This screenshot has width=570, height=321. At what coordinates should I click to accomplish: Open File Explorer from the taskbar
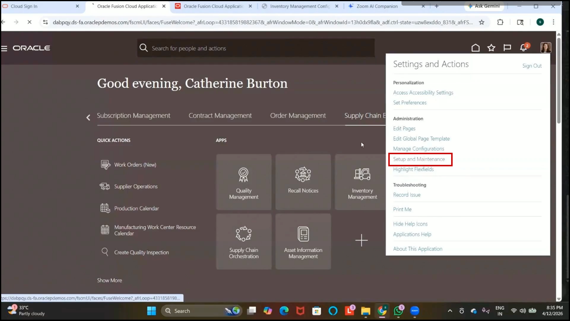(x=365, y=311)
